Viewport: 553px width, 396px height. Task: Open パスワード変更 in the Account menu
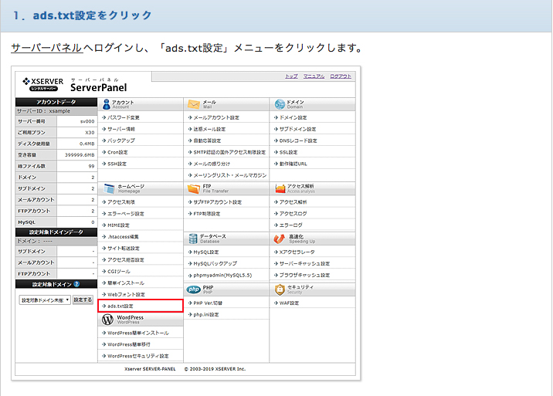click(124, 117)
